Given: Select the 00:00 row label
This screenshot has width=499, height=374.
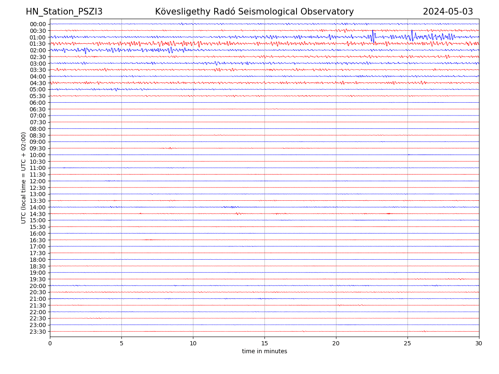Looking at the screenshot, I should click(x=38, y=24).
